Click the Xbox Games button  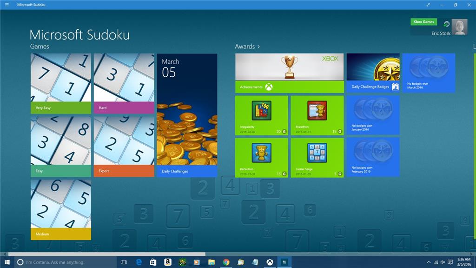point(424,22)
